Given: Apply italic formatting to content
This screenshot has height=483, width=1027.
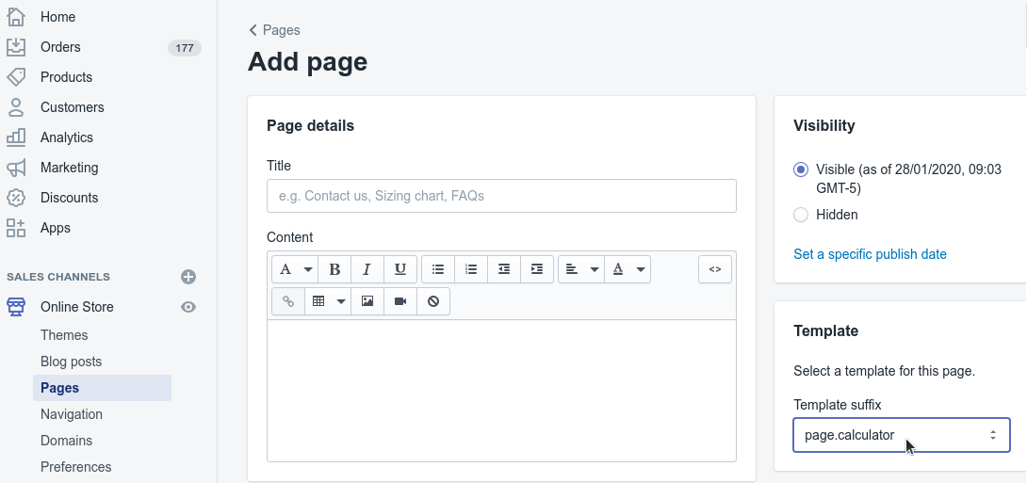Looking at the screenshot, I should click(x=367, y=269).
